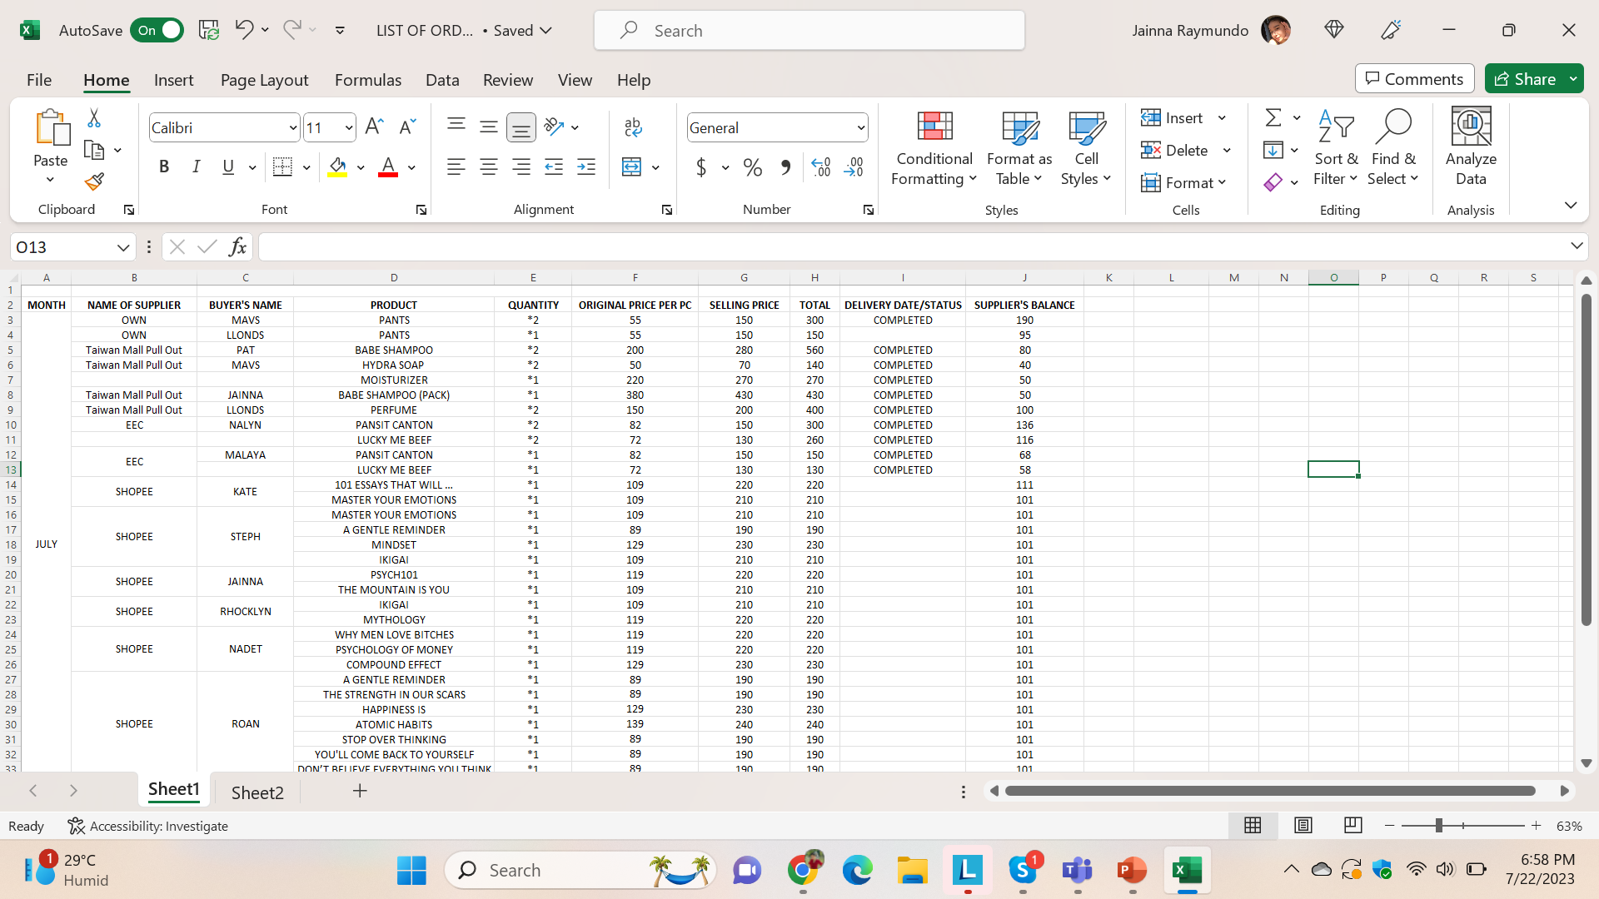Click Delete cells button
The image size is (1599, 899).
(x=1175, y=150)
